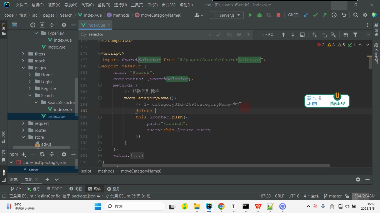Image resolution: width=380 pixels, height=213 pixels.
Task: Click the 504/2048M memory indicator
Action: click(365, 196)
